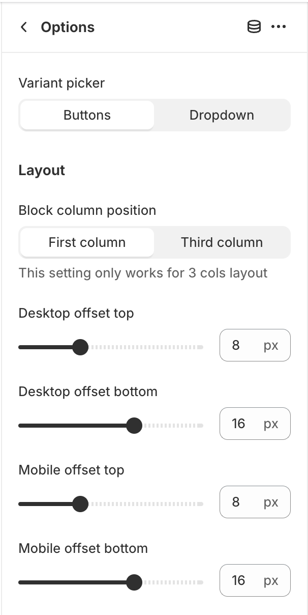Select Dropdown for Variant picker

click(222, 115)
